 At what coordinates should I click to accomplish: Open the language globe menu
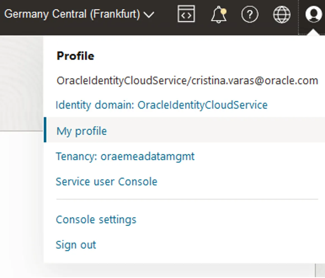[x=281, y=14]
